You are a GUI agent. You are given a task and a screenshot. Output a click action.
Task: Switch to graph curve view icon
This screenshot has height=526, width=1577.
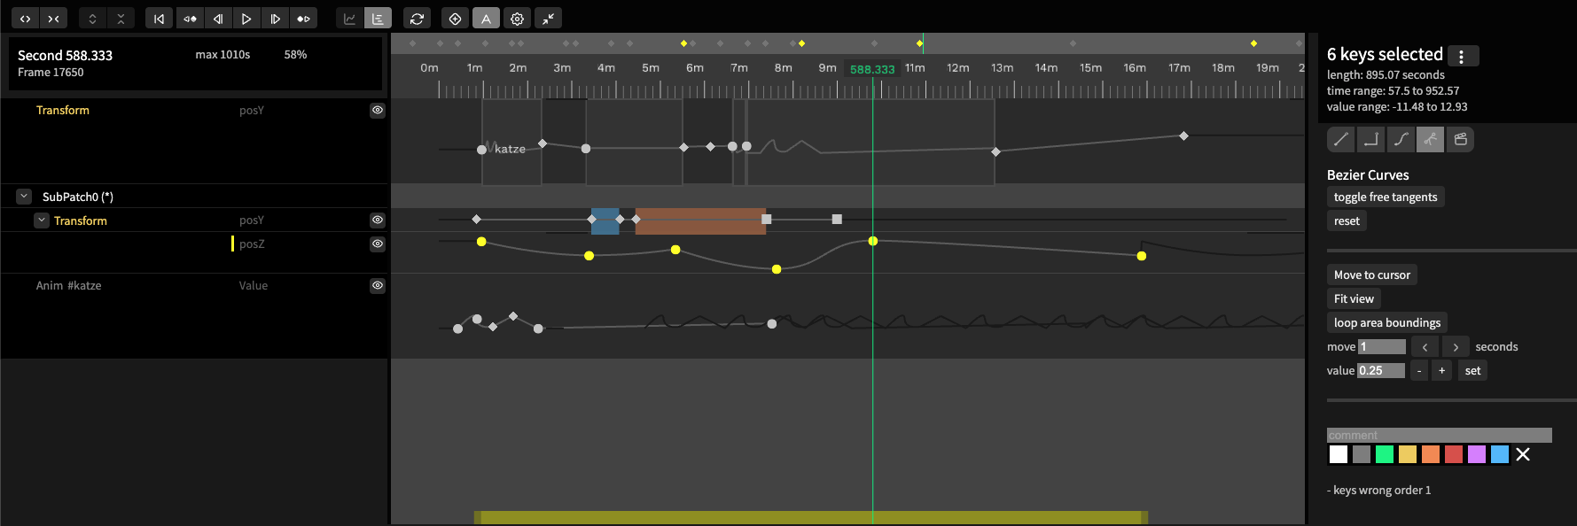coord(350,19)
